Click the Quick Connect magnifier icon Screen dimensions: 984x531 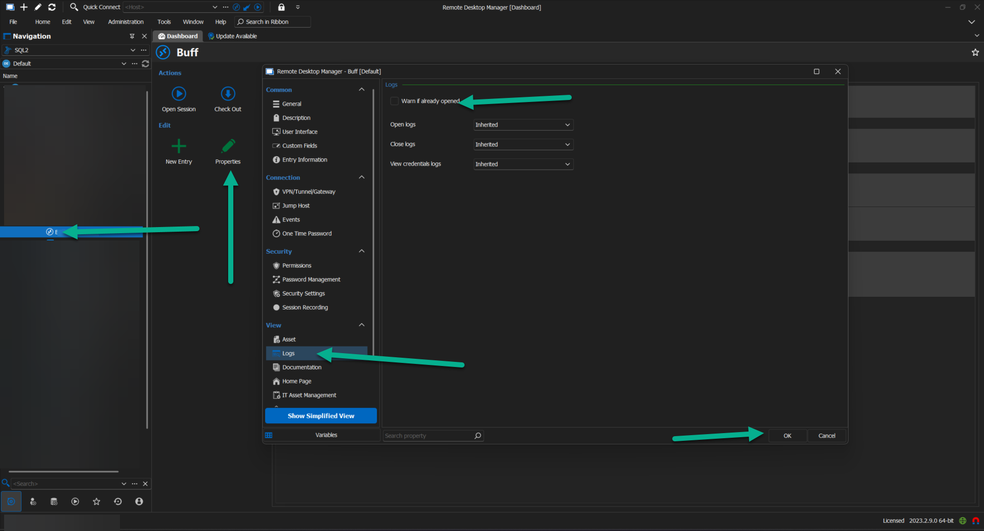[x=74, y=7]
